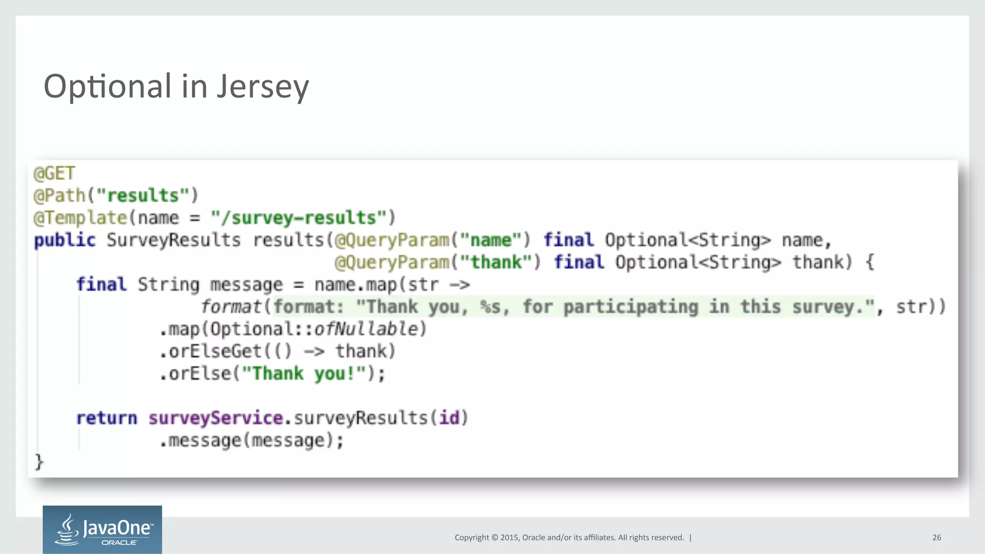The height and width of the screenshot is (554, 985).
Task: Click the slide title 'Optional in Jersey'
Action: [176, 86]
